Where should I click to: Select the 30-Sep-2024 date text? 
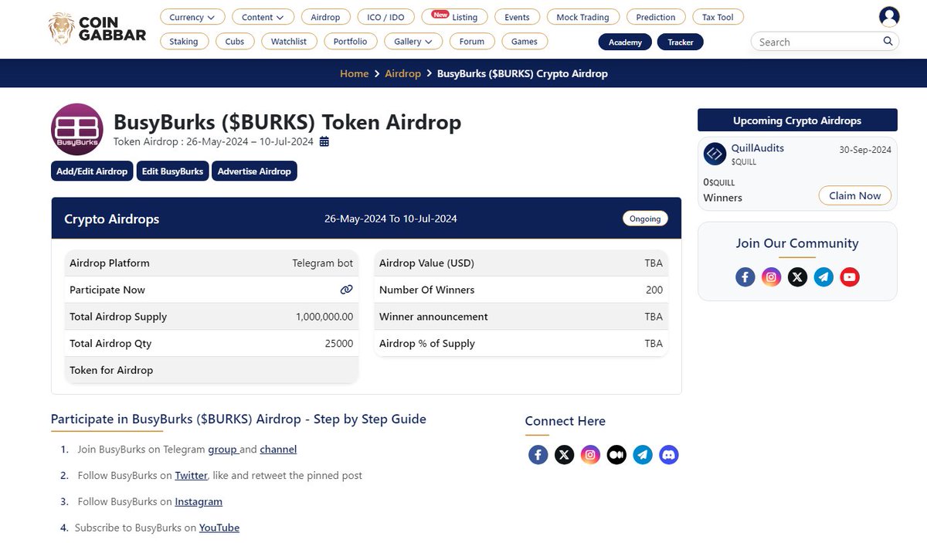(865, 150)
